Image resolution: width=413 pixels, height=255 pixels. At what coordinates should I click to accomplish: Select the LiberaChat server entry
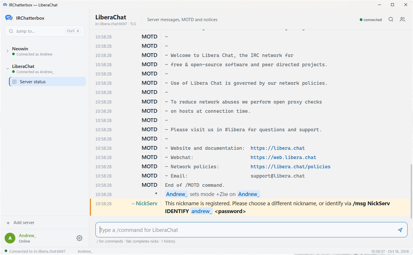coord(23,66)
